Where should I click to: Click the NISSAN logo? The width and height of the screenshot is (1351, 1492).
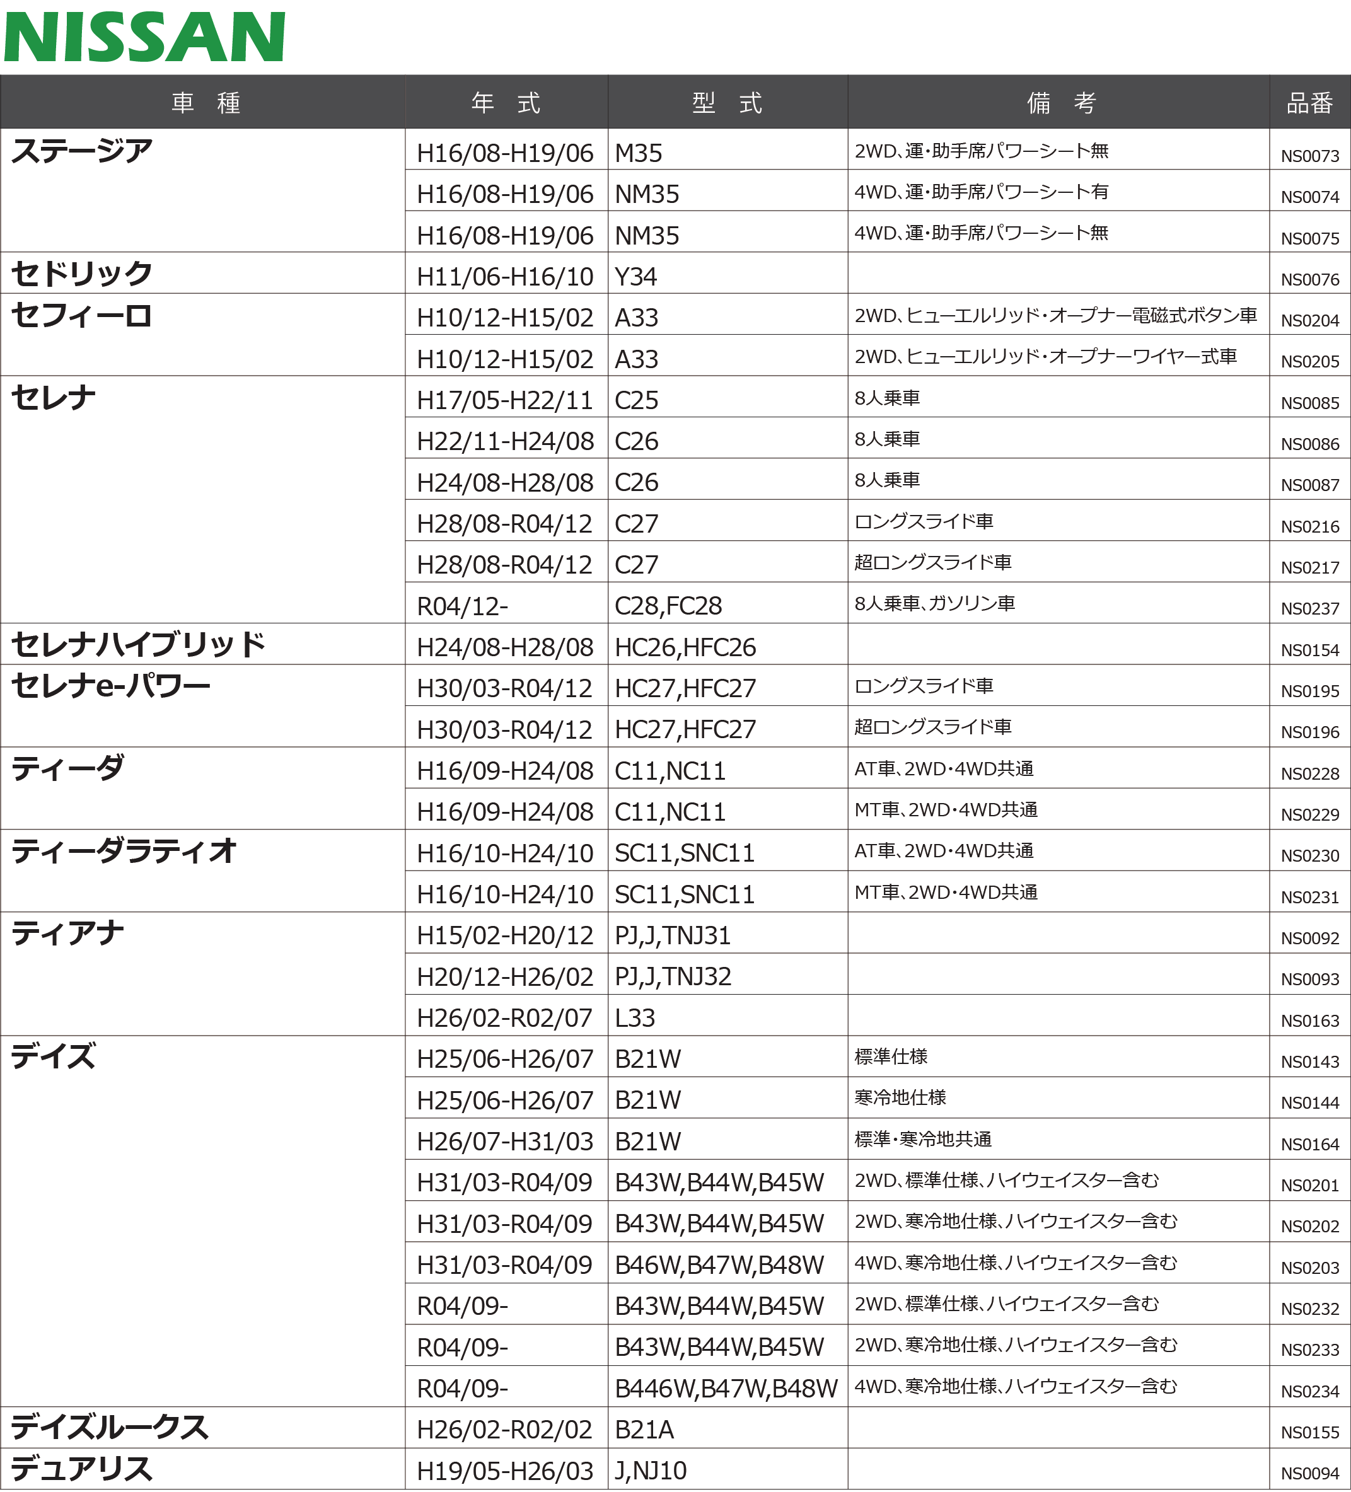pyautogui.click(x=144, y=37)
